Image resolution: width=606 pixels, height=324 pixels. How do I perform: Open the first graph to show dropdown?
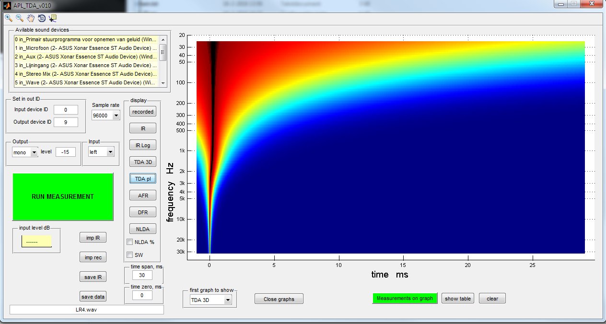click(x=210, y=300)
